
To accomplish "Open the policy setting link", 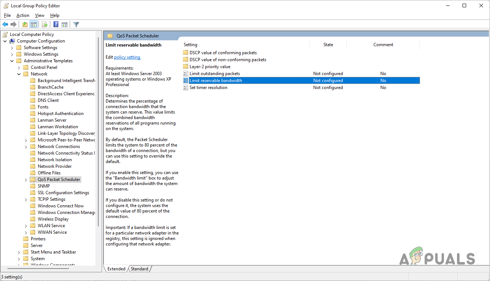I will (x=127, y=57).
